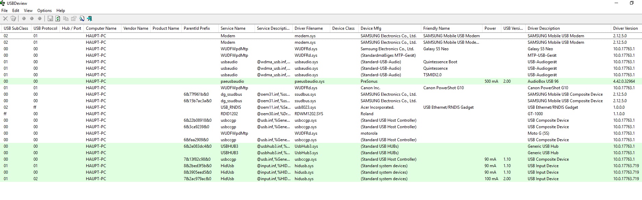Select the RDID1202 service name
This screenshot has height=200, width=642.
tap(229, 114)
